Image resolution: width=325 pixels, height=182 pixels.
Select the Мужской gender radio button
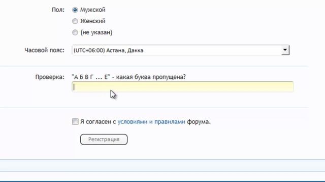[x=75, y=10]
